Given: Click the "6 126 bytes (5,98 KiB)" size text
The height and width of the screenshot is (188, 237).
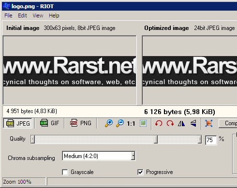Looking at the screenshot, I should click(x=179, y=112).
